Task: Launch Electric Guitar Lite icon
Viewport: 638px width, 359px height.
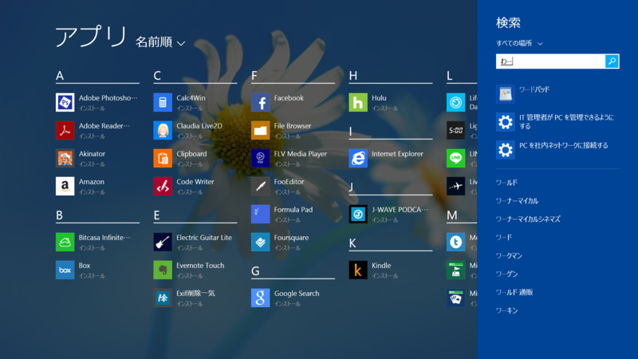Action: (x=163, y=242)
